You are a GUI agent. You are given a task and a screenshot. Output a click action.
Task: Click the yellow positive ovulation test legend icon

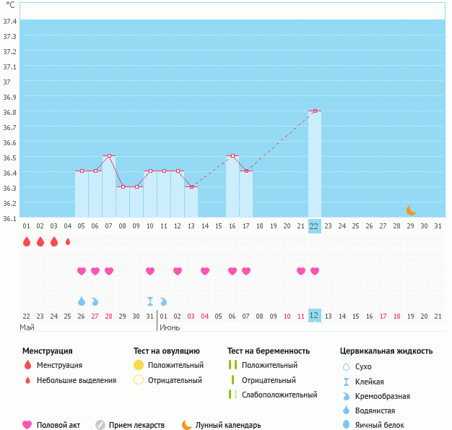point(139,365)
